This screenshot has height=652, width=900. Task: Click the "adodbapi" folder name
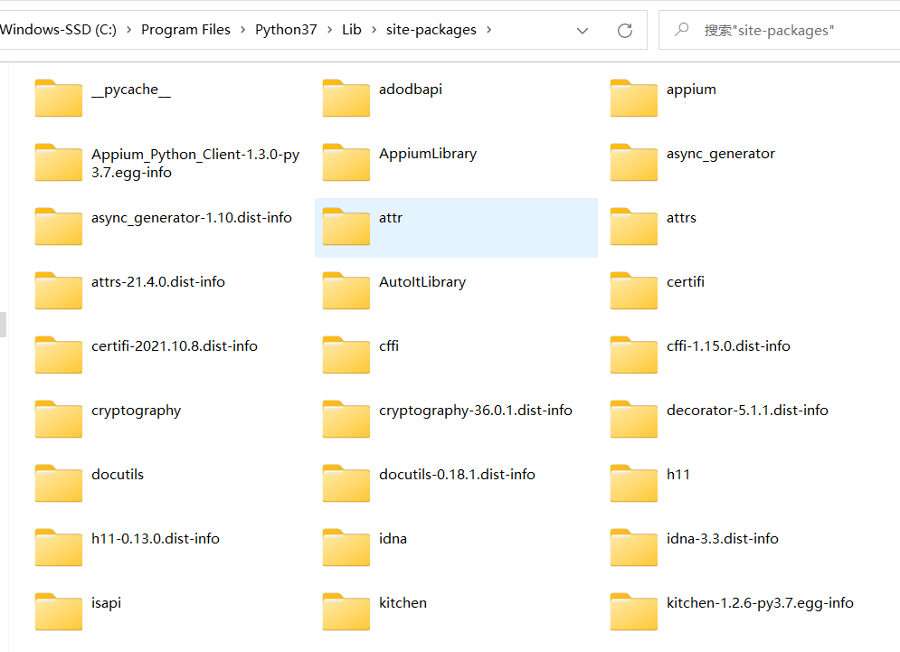(411, 90)
